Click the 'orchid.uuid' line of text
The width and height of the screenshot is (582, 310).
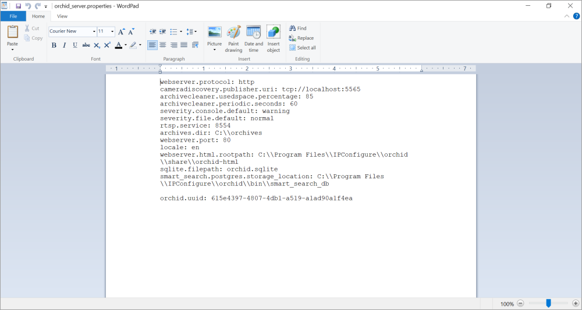click(x=256, y=198)
